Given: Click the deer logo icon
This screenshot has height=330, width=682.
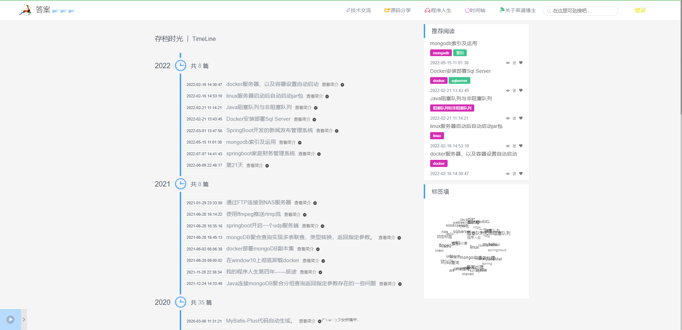Looking at the screenshot, I should tap(25, 10).
